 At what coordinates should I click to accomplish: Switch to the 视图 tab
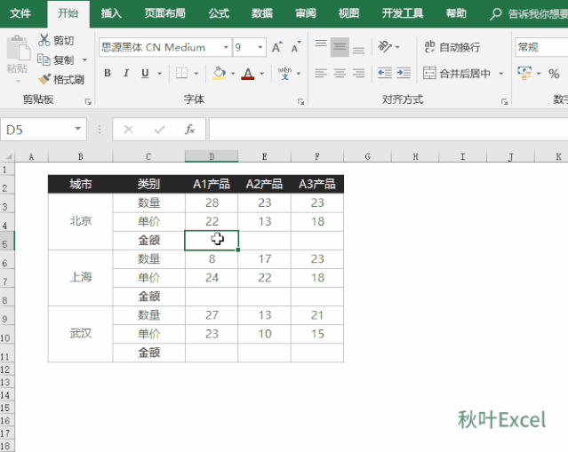(x=348, y=13)
